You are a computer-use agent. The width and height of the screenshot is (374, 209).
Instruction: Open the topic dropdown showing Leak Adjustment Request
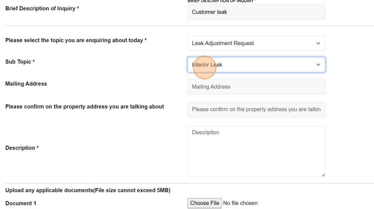pos(256,43)
